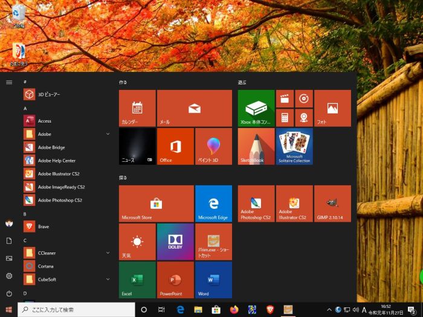Launch the Excel tile
The height and width of the screenshot is (317, 423).
coord(137,280)
